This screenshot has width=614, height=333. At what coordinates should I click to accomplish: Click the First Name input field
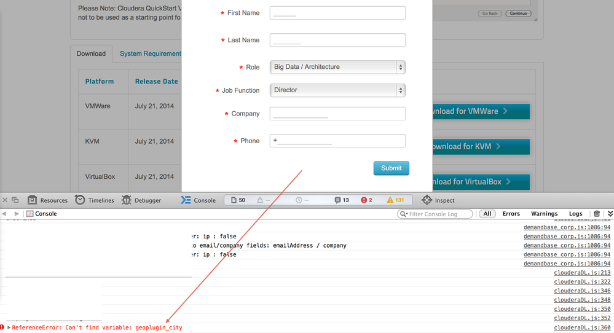[337, 13]
